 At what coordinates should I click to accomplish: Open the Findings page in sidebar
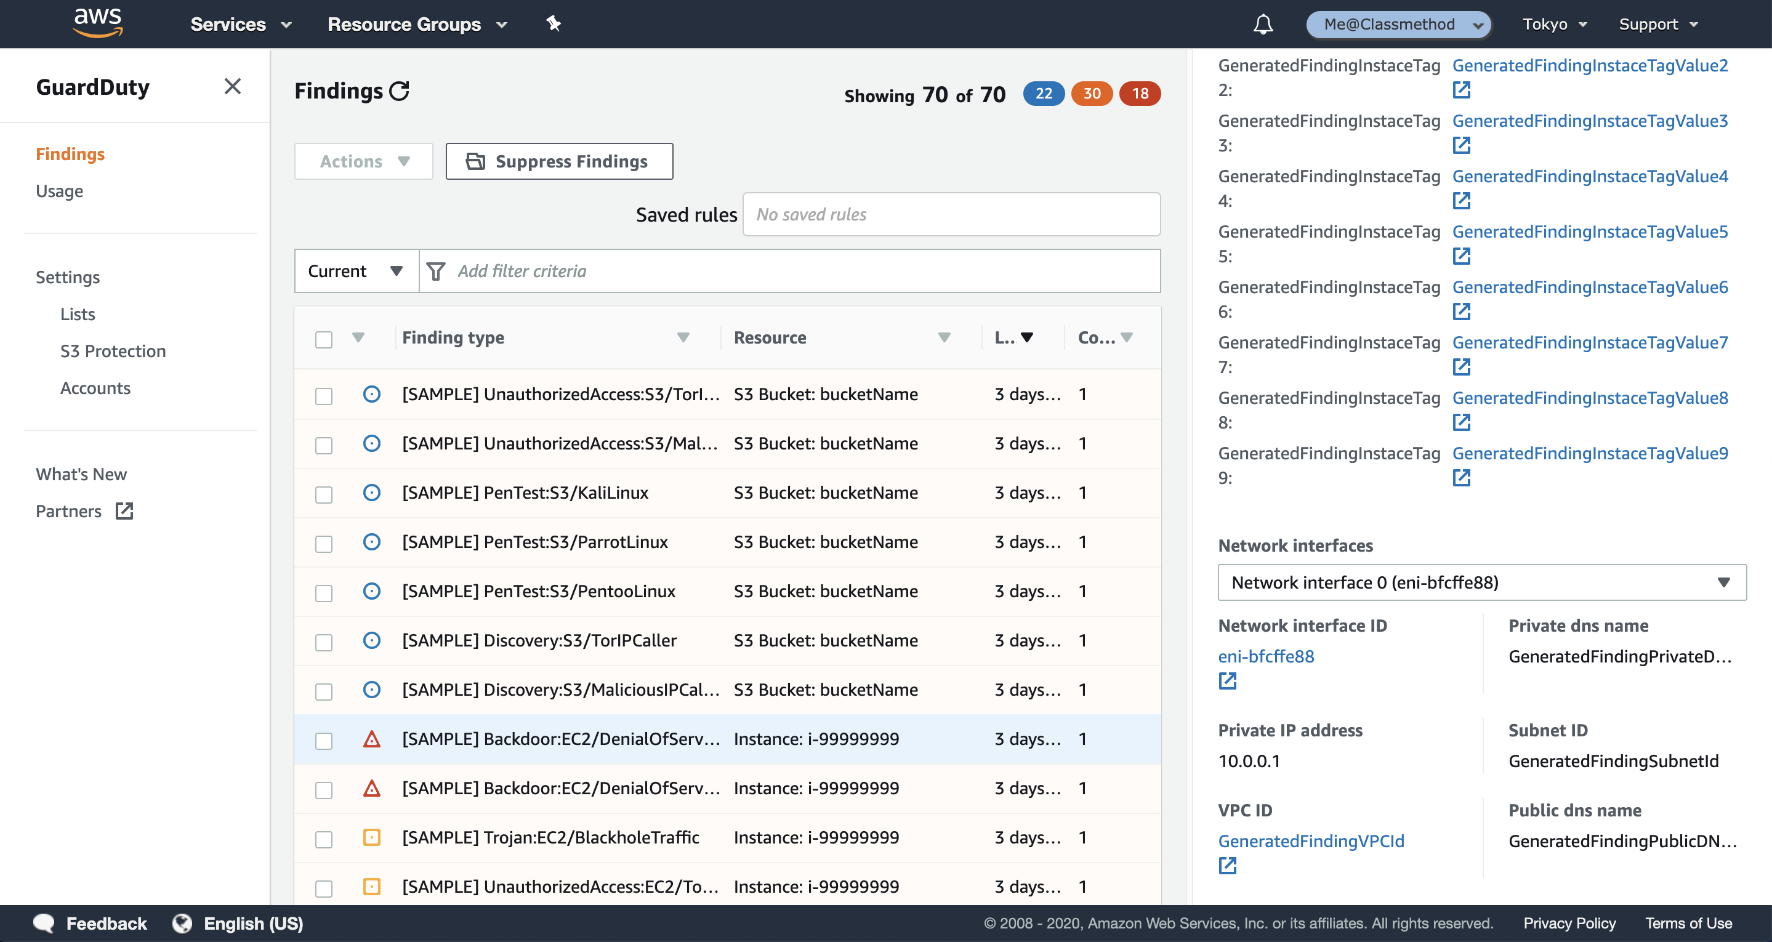70,153
